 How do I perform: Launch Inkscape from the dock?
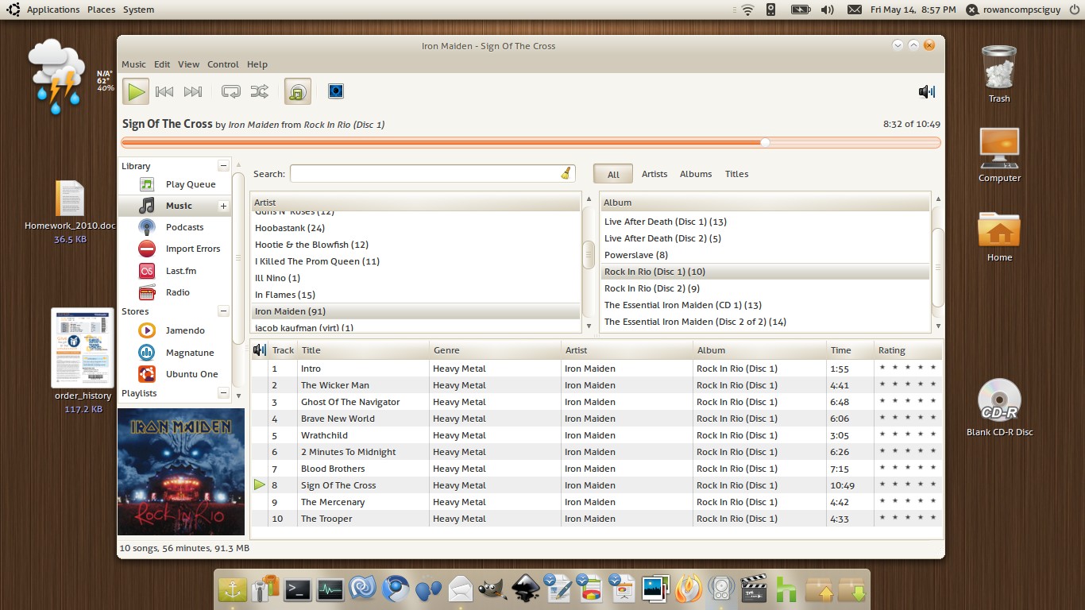click(x=525, y=589)
